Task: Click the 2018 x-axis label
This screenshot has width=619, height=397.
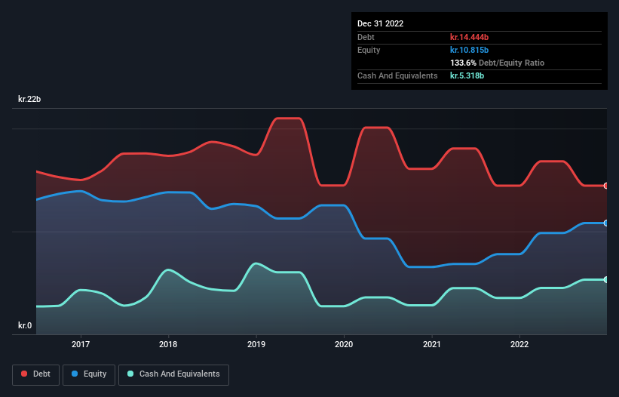Action: [168, 344]
